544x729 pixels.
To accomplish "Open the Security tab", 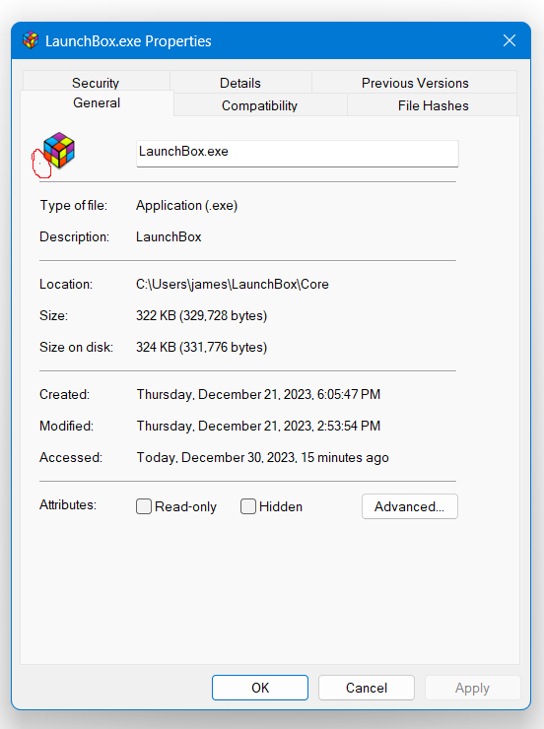I will pos(96,82).
